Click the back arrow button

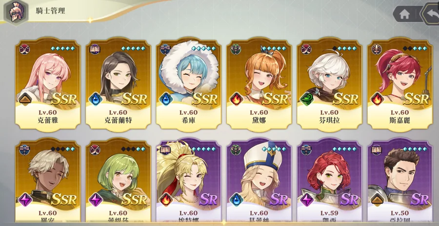tap(431, 13)
